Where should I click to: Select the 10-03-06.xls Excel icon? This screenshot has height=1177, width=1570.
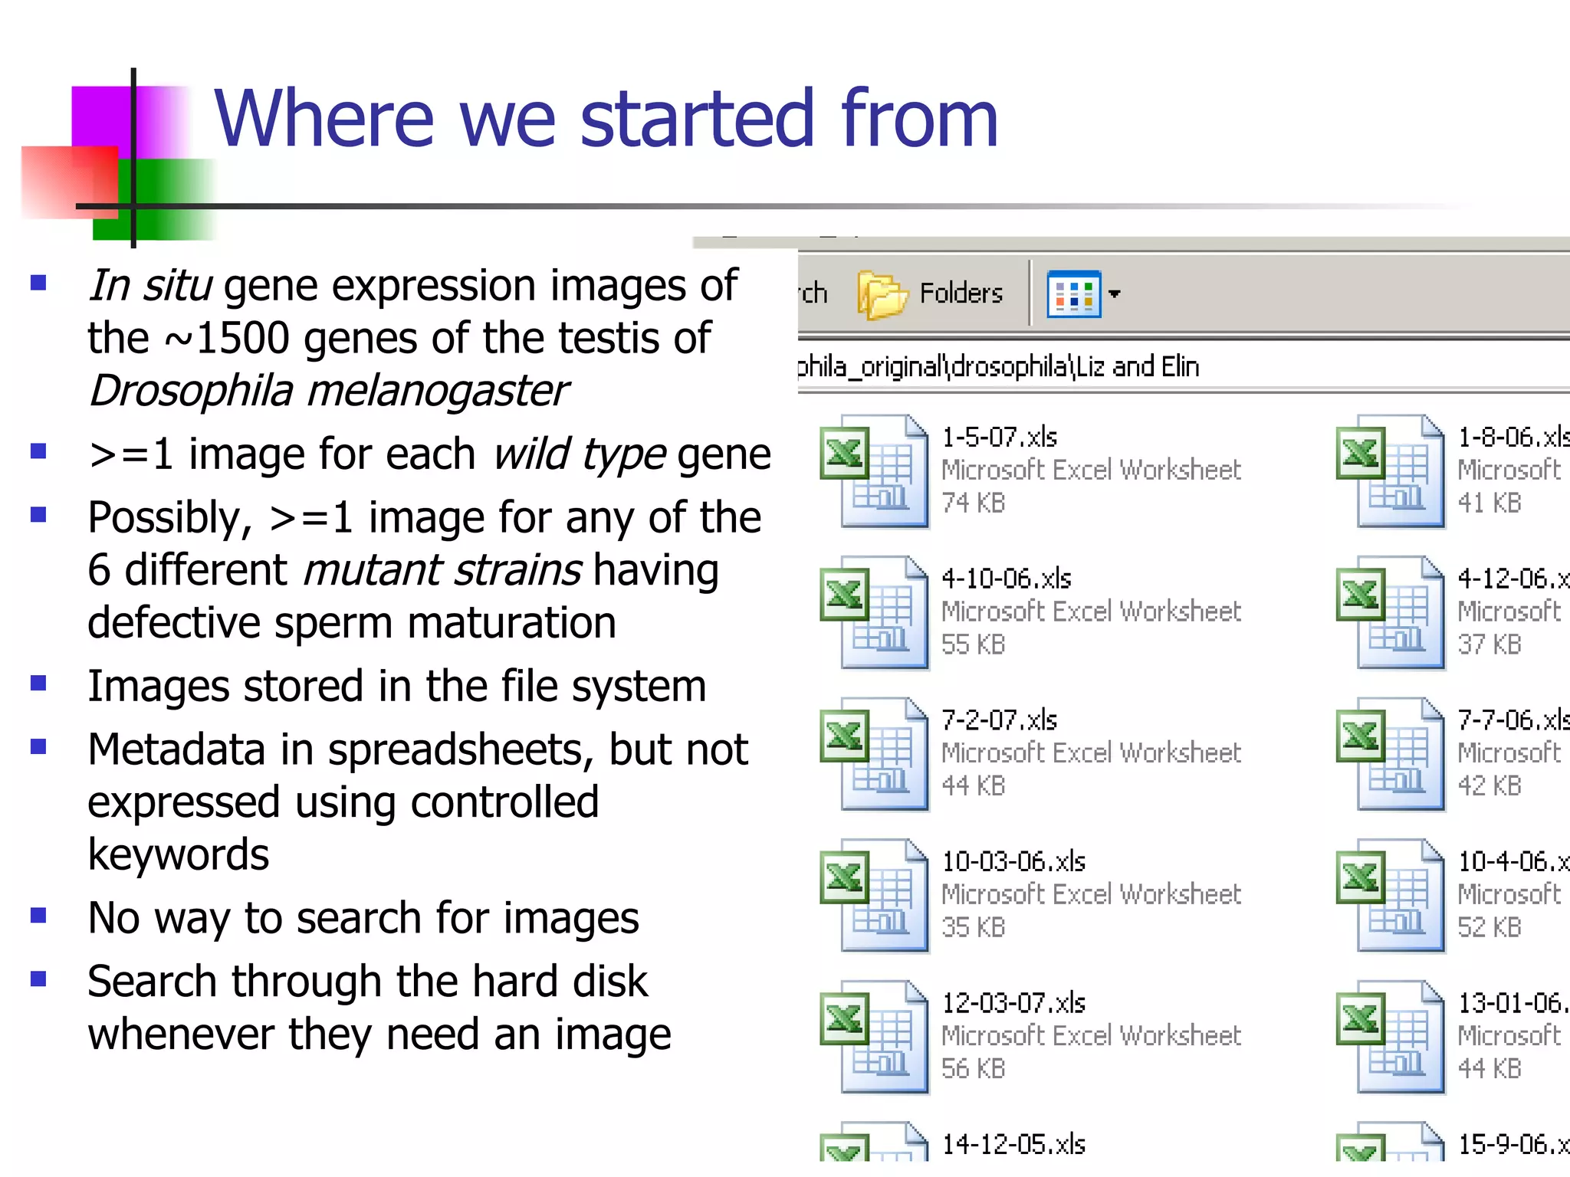[x=875, y=895]
